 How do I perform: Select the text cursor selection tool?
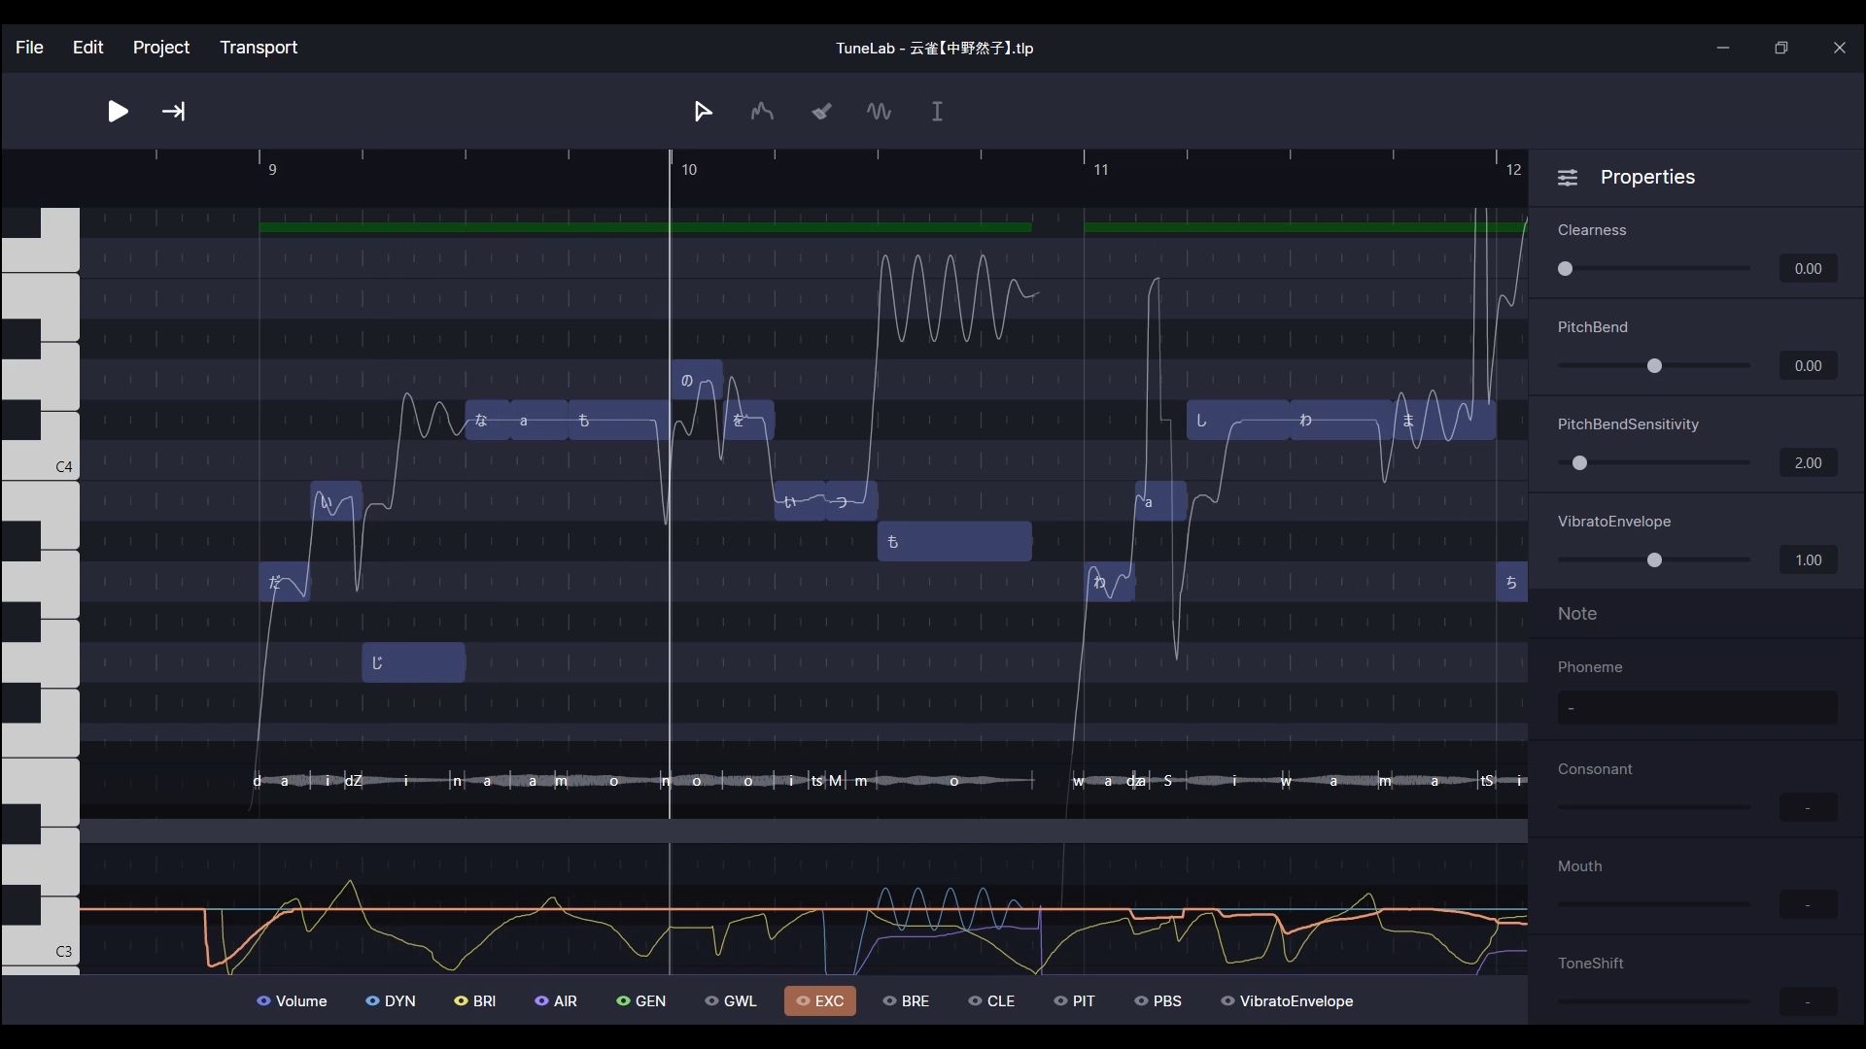[x=937, y=112]
